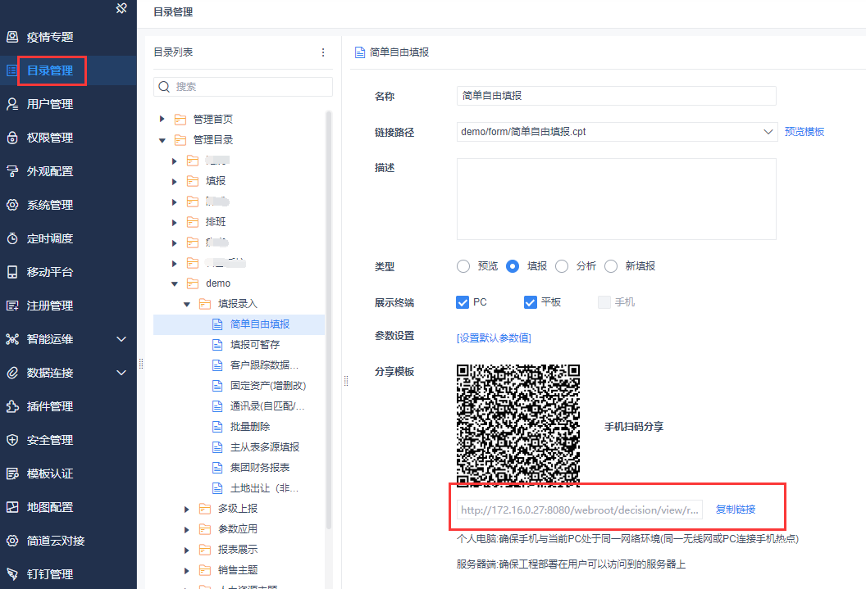Click the 数据连接 link icon
The image size is (866, 589).
pyautogui.click(x=12, y=373)
